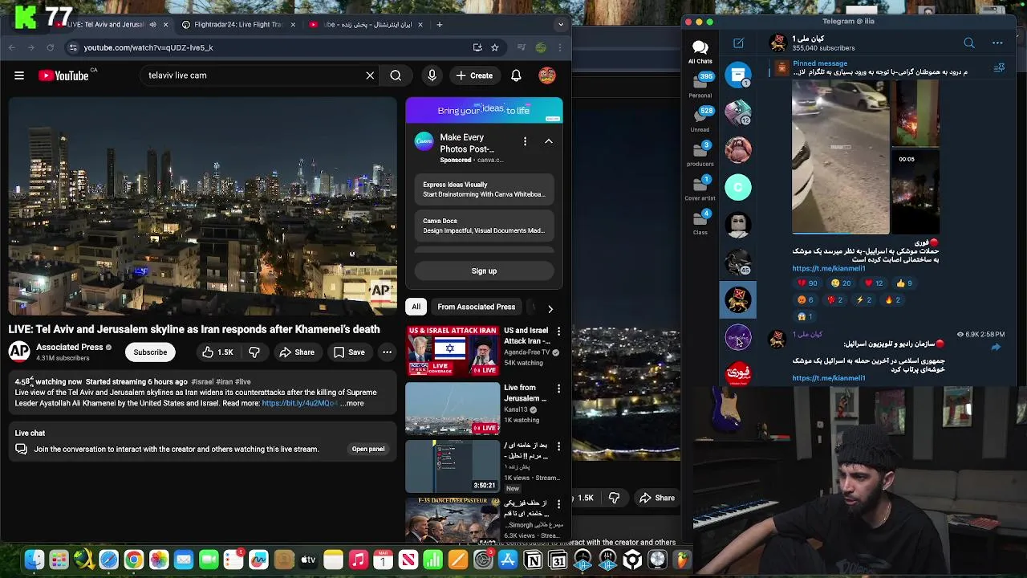Start voice search with microphone icon
The image size is (1027, 578).
tap(432, 75)
